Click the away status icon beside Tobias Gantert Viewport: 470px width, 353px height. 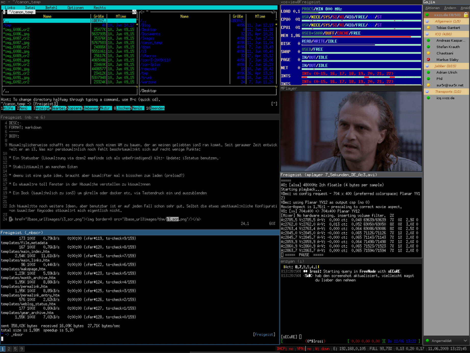click(x=428, y=28)
